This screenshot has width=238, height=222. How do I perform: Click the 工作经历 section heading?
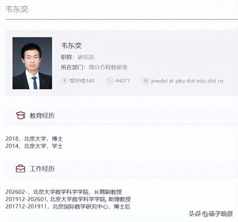point(42,169)
